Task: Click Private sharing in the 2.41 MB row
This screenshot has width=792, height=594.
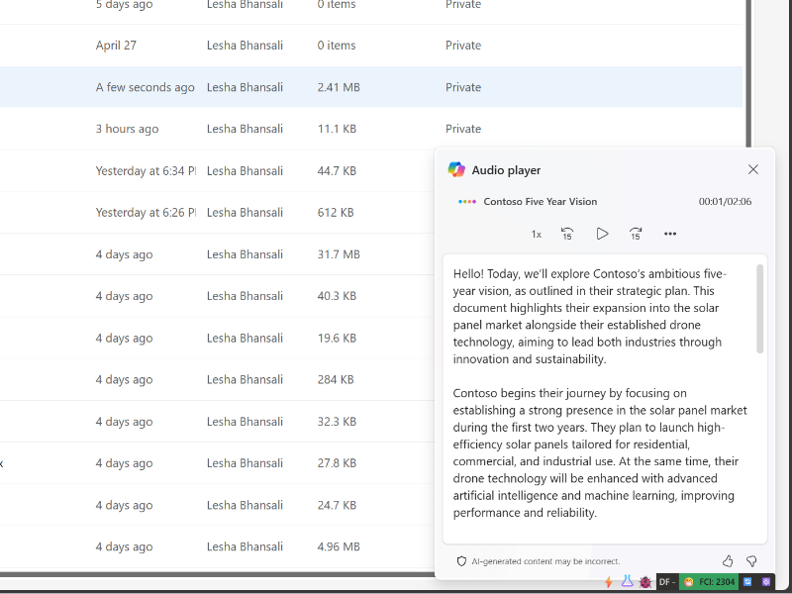Action: point(463,87)
